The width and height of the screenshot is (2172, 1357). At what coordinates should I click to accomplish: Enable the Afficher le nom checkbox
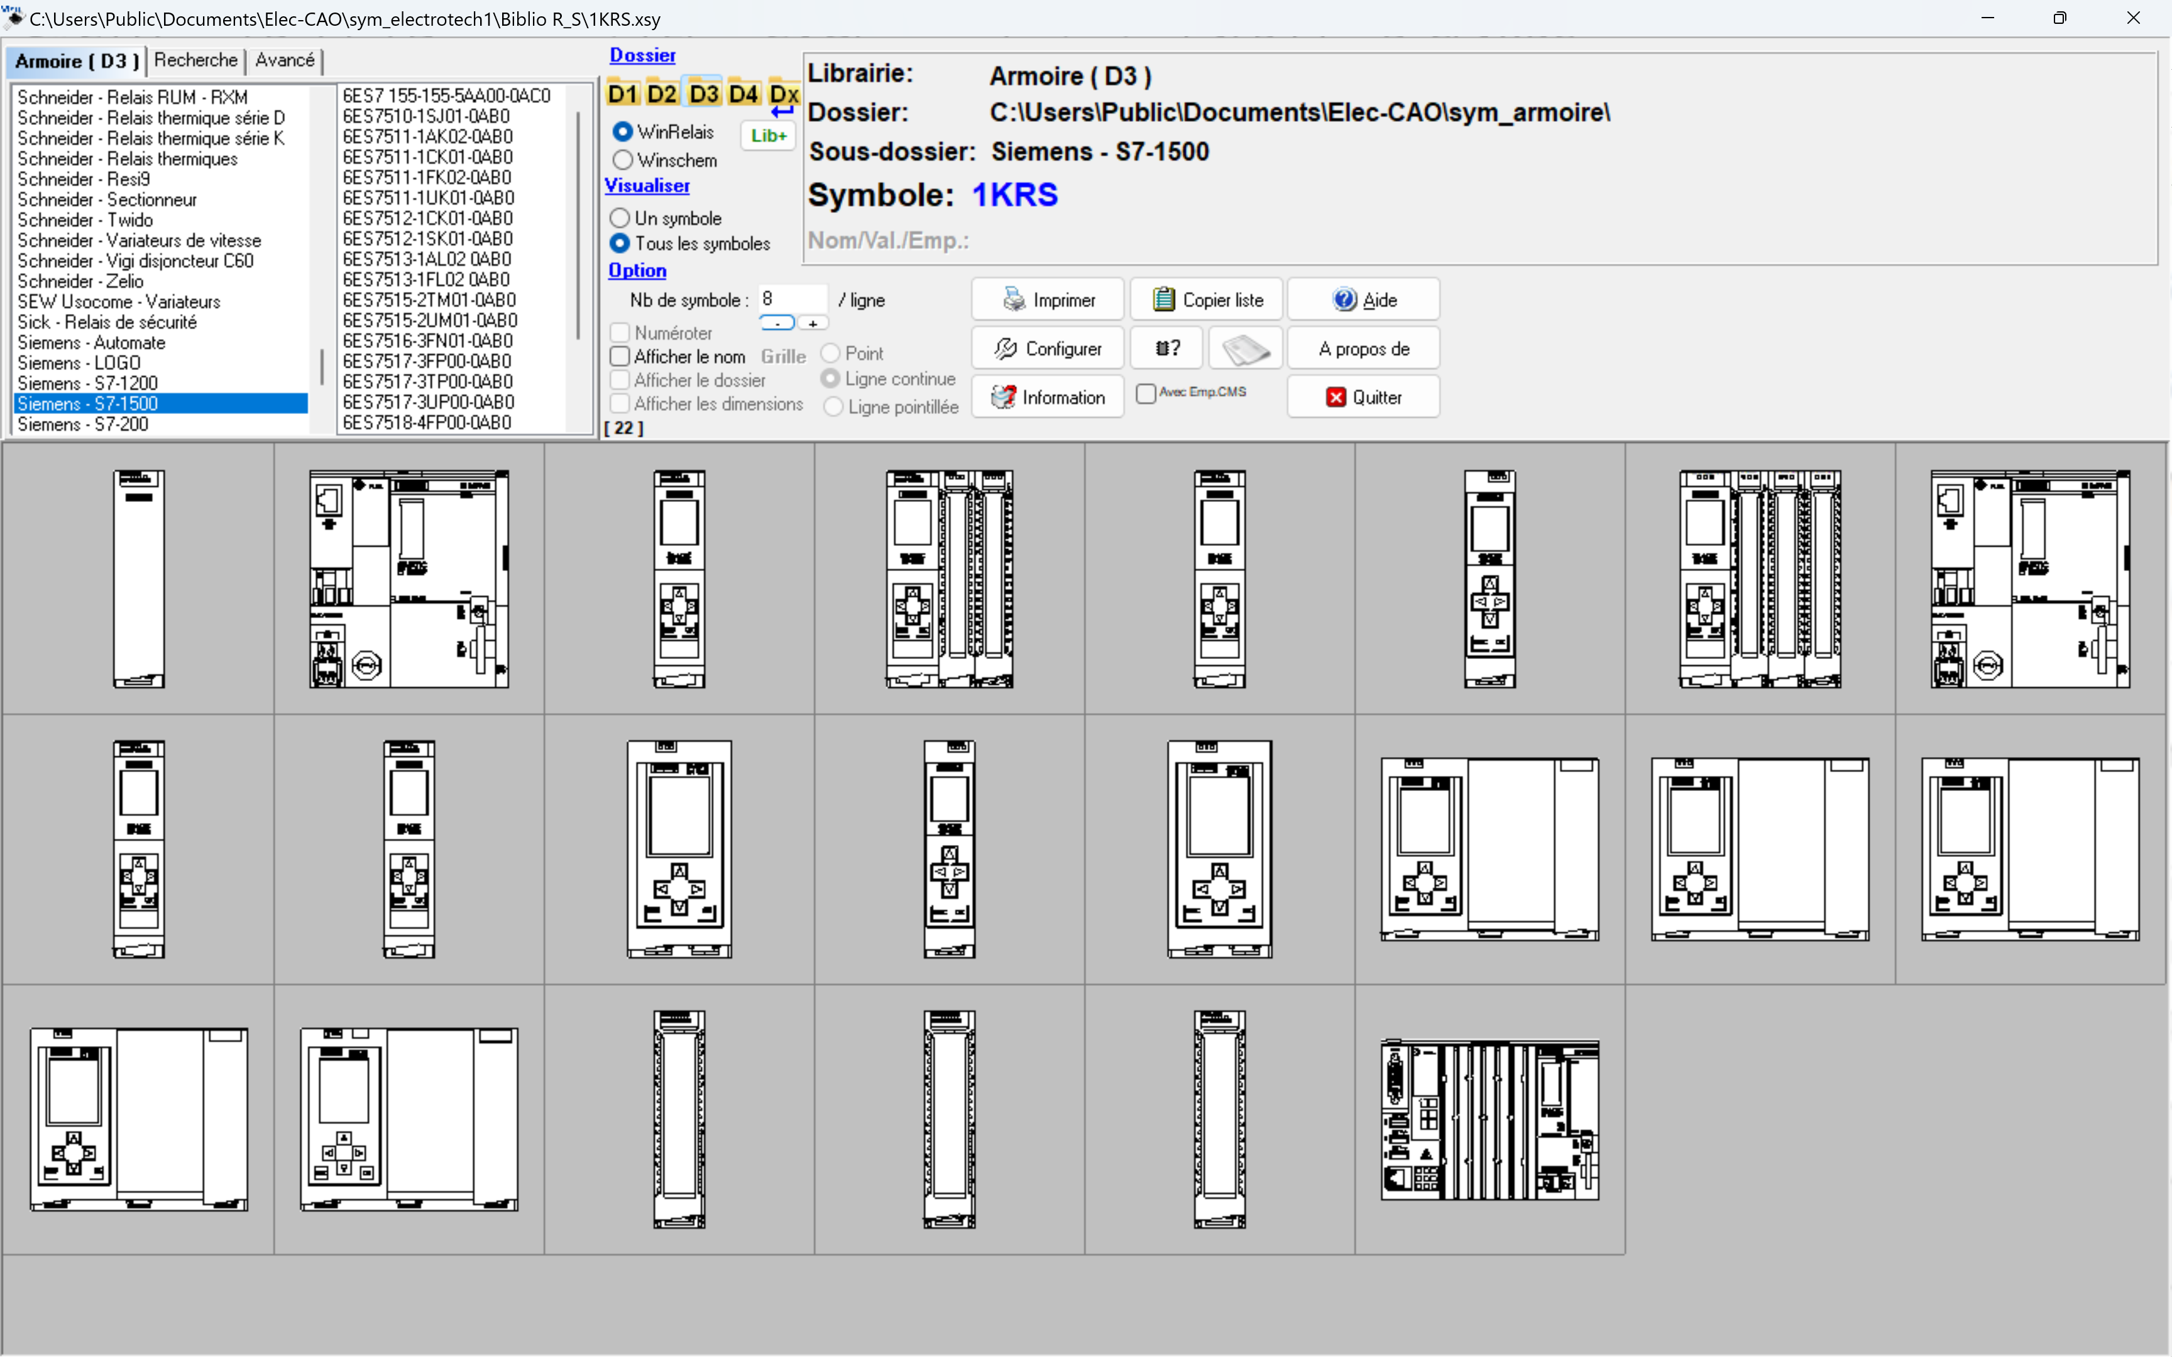click(620, 356)
